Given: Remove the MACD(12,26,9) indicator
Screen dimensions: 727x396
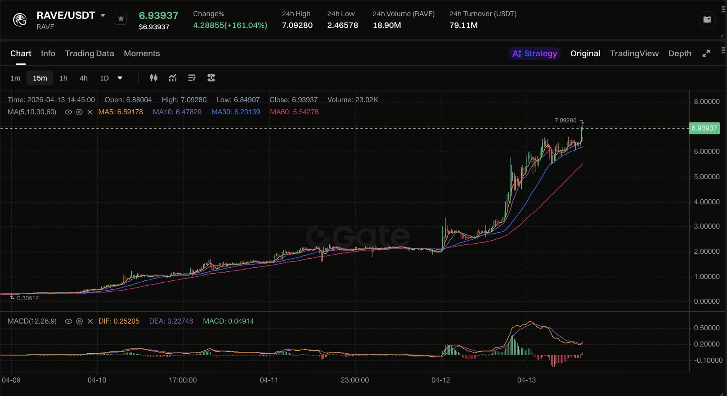Looking at the screenshot, I should pos(90,321).
